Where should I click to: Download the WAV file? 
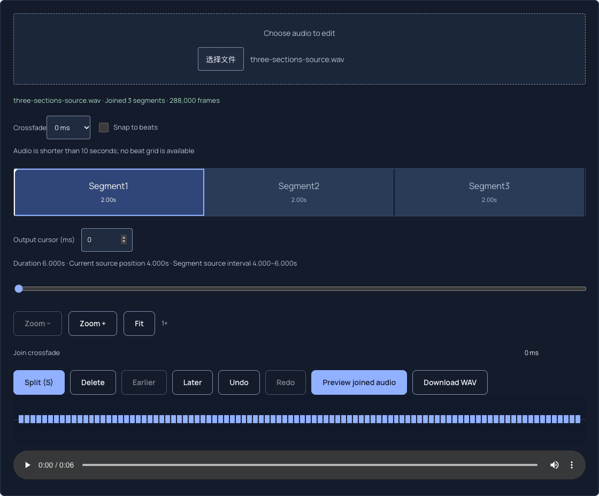click(x=450, y=382)
